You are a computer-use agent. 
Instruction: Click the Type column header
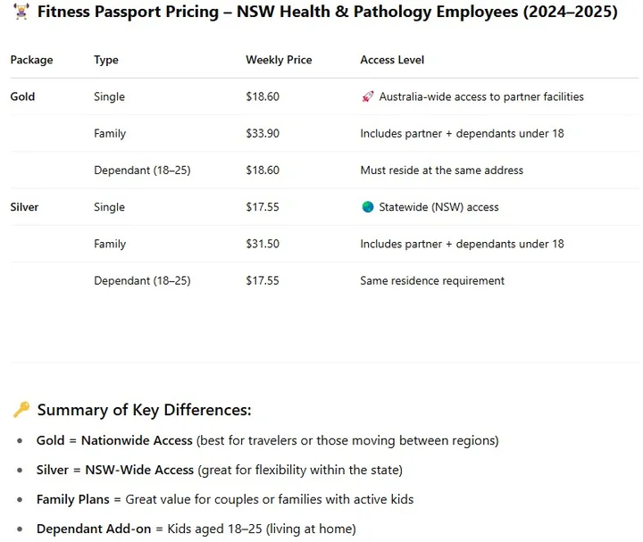click(106, 60)
